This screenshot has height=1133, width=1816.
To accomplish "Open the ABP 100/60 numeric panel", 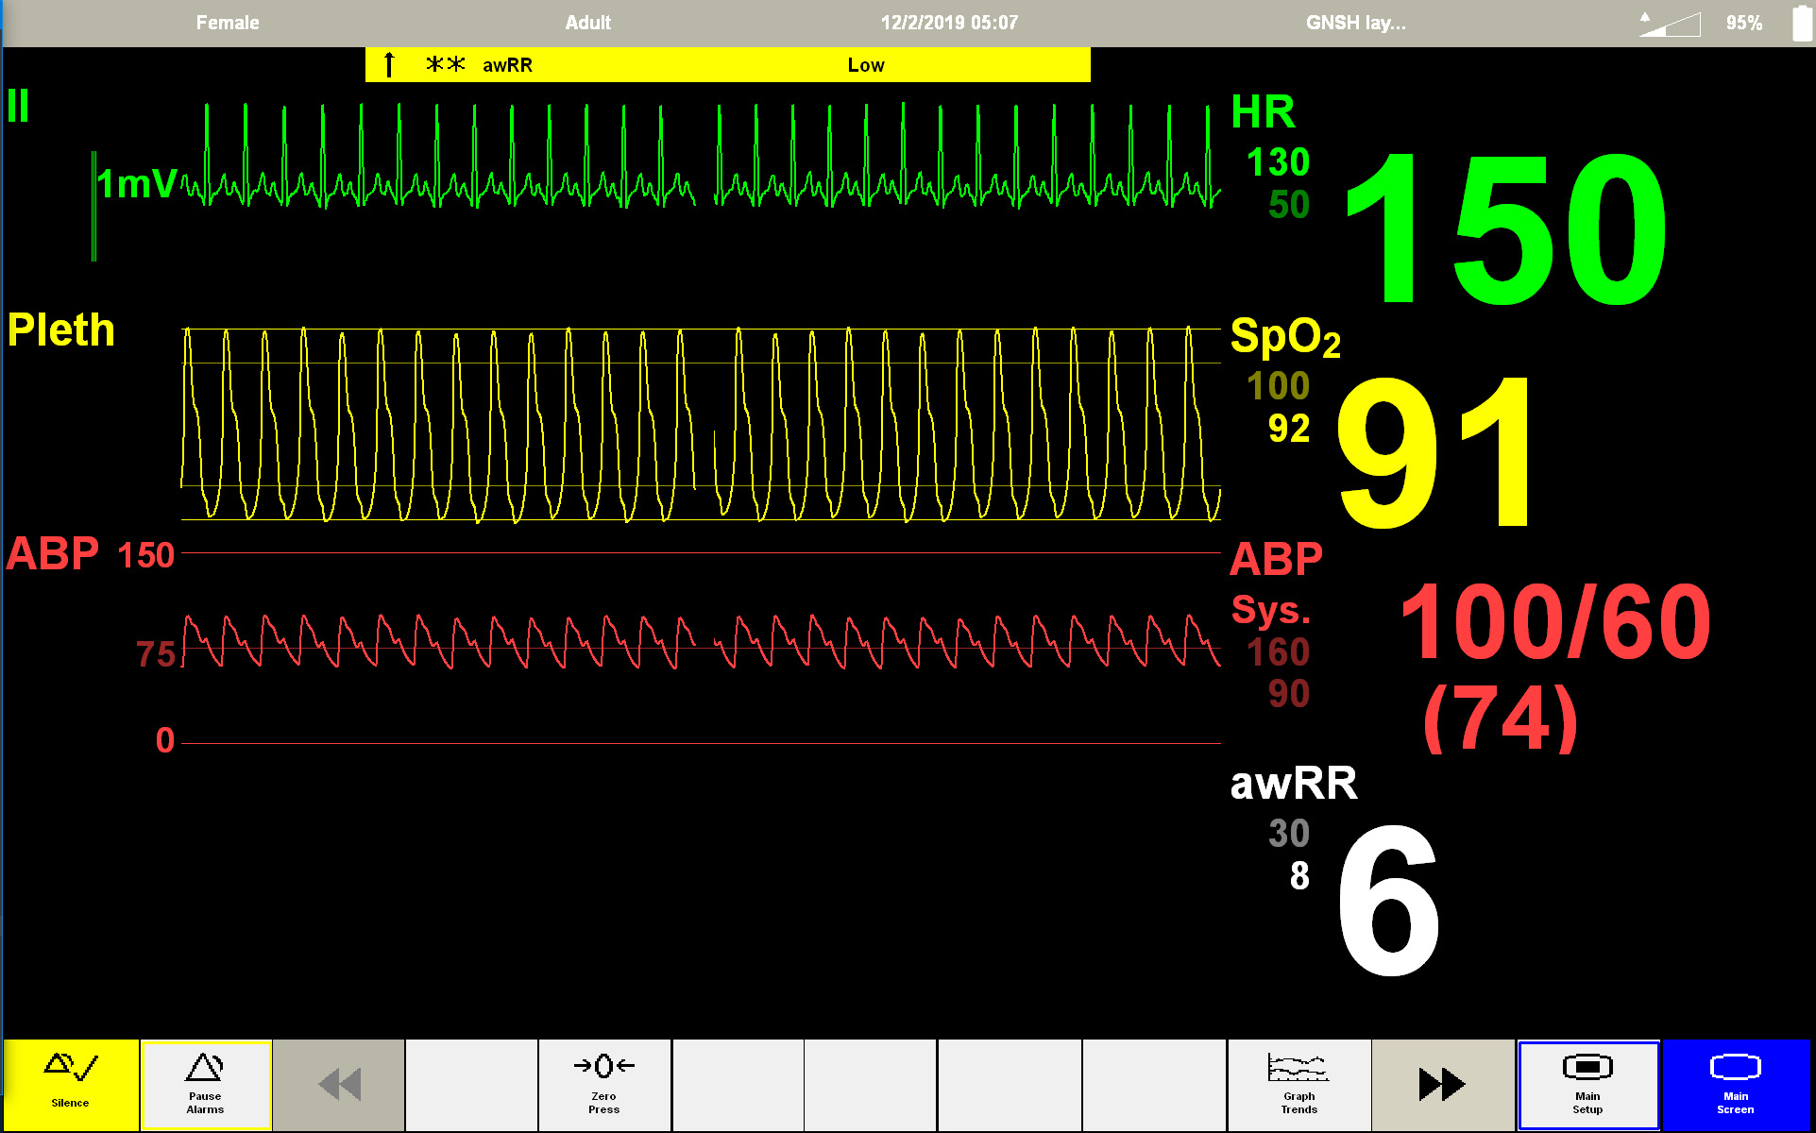I will pyautogui.click(x=1554, y=623).
